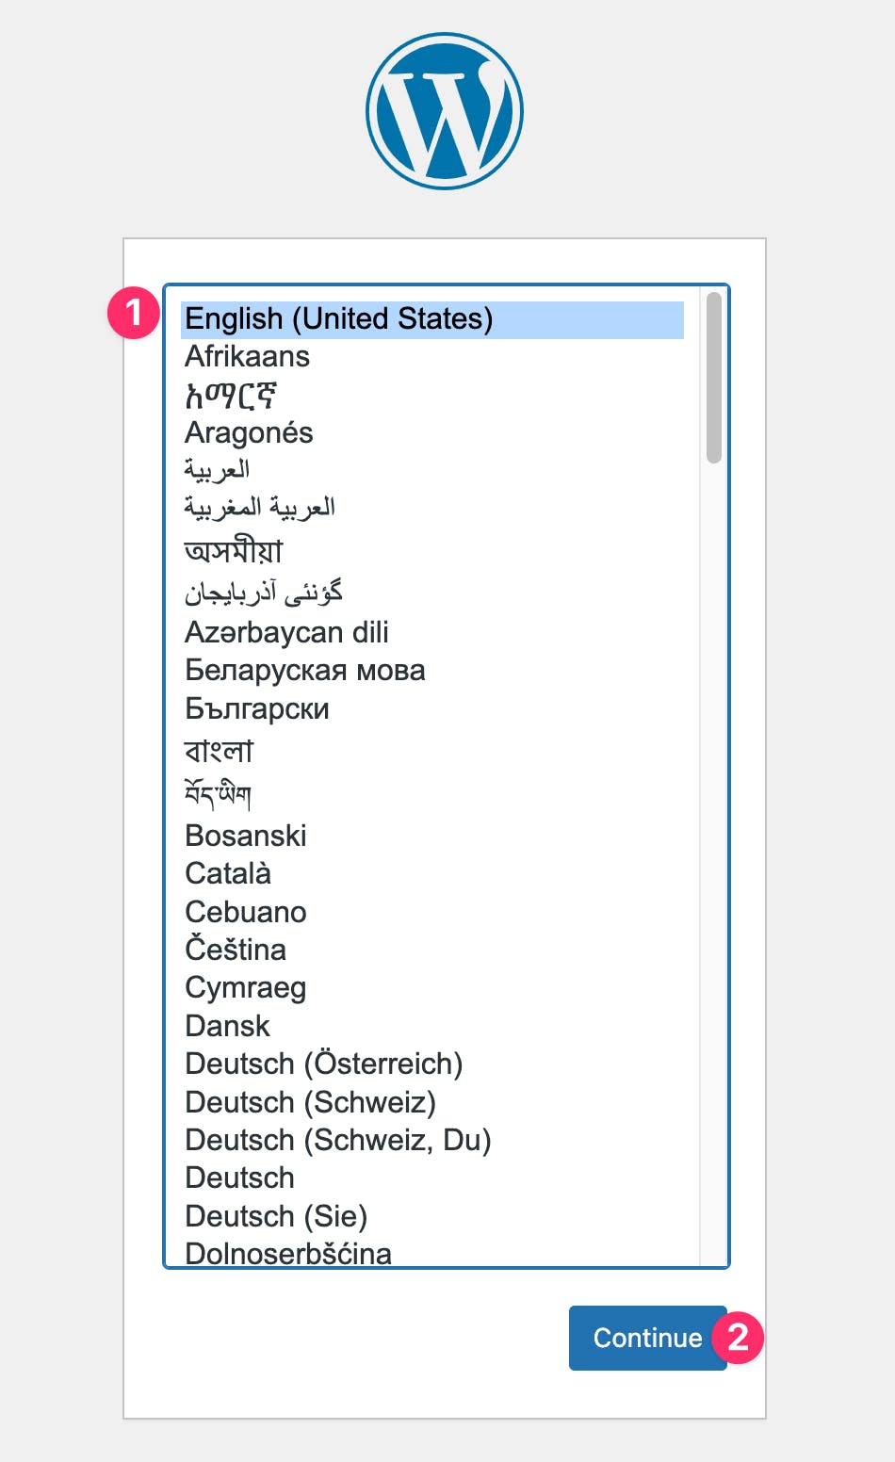Pick Cymraeg in the language list
Image resolution: width=895 pixels, height=1462 pixels.
point(246,987)
